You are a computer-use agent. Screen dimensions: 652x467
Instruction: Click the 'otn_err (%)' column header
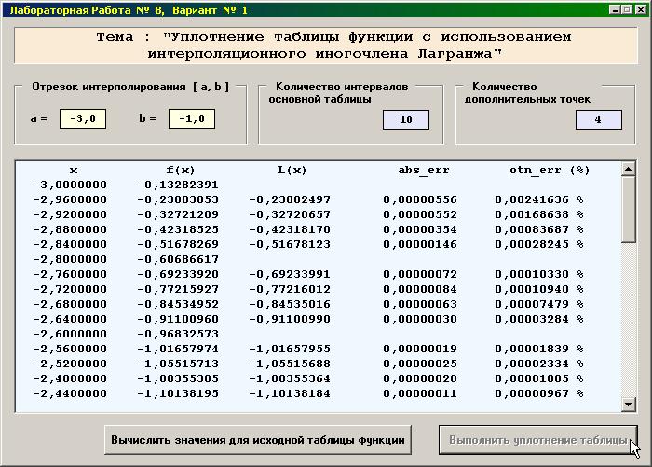click(550, 171)
